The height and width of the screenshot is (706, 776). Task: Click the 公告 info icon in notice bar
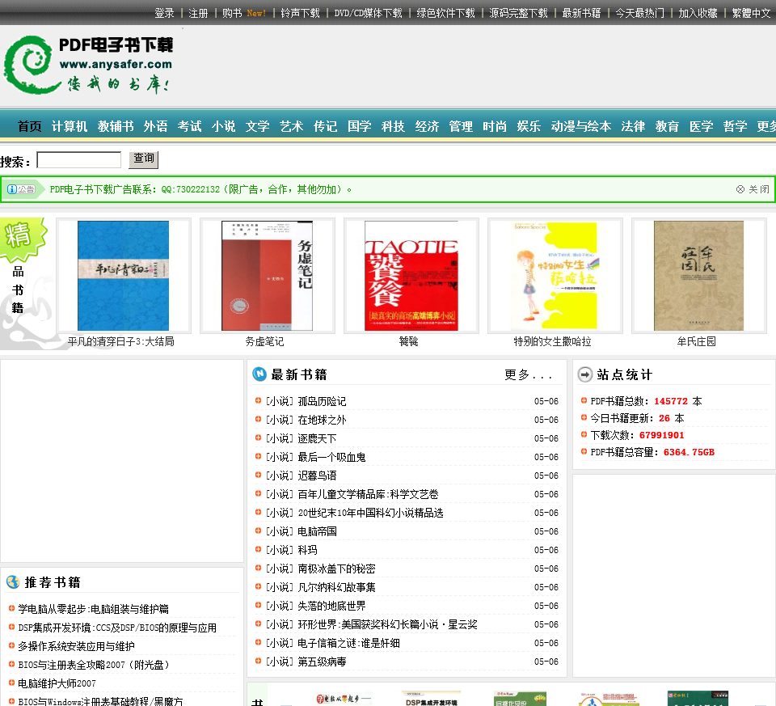click(x=21, y=189)
